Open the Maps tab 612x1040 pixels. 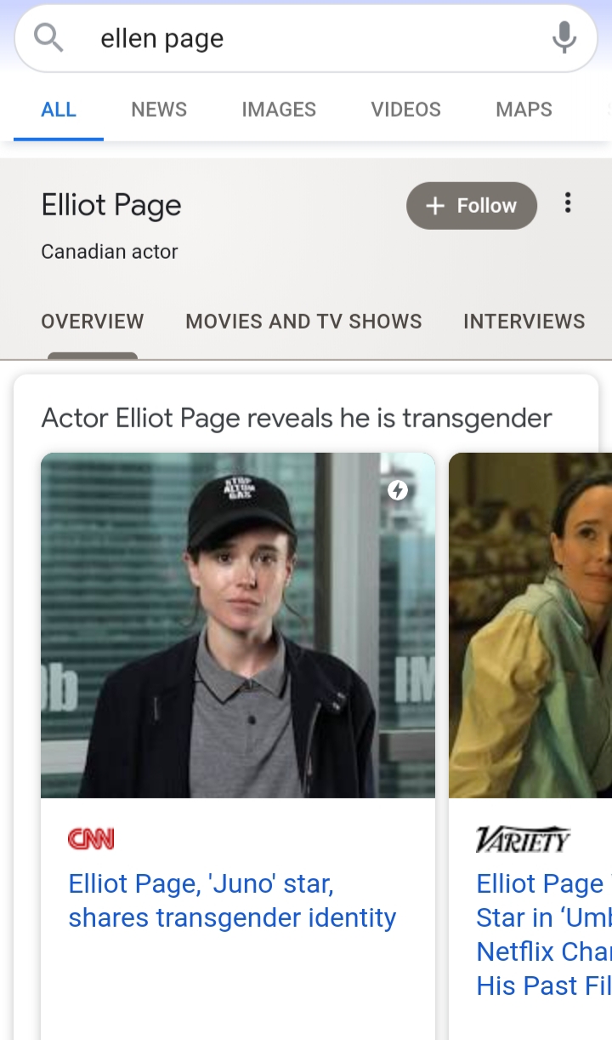(524, 110)
